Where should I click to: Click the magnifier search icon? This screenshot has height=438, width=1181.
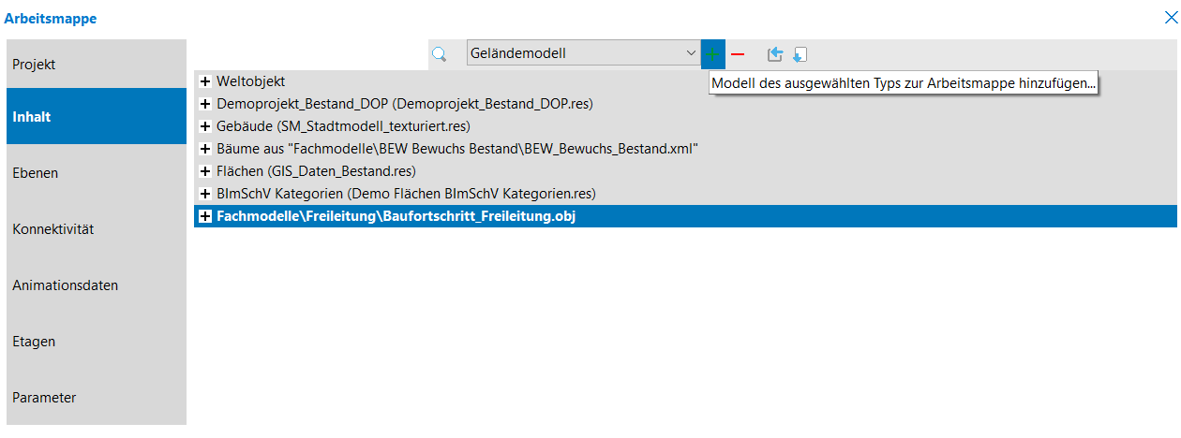point(439,54)
